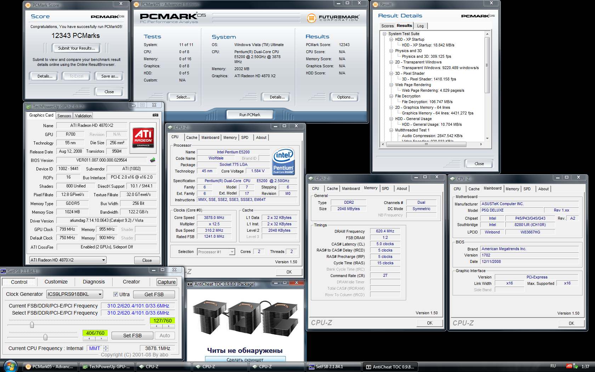Click About tab in CPU-Z Mainboard window
Image resolution: width=595 pixels, height=372 pixels.
click(x=543, y=189)
